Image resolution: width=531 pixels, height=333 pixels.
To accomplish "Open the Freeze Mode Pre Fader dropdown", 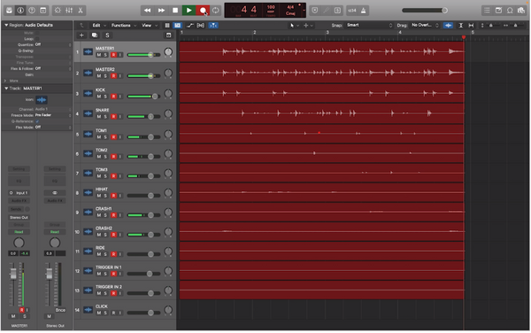I will [x=53, y=115].
